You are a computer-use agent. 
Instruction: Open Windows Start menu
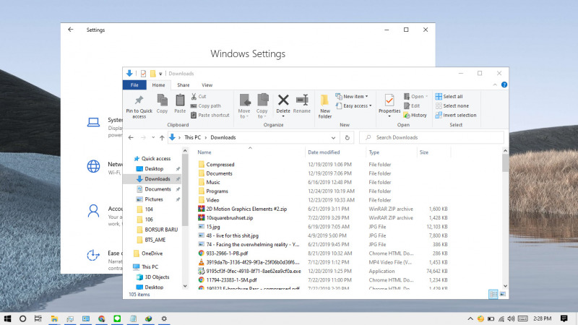[7, 318]
